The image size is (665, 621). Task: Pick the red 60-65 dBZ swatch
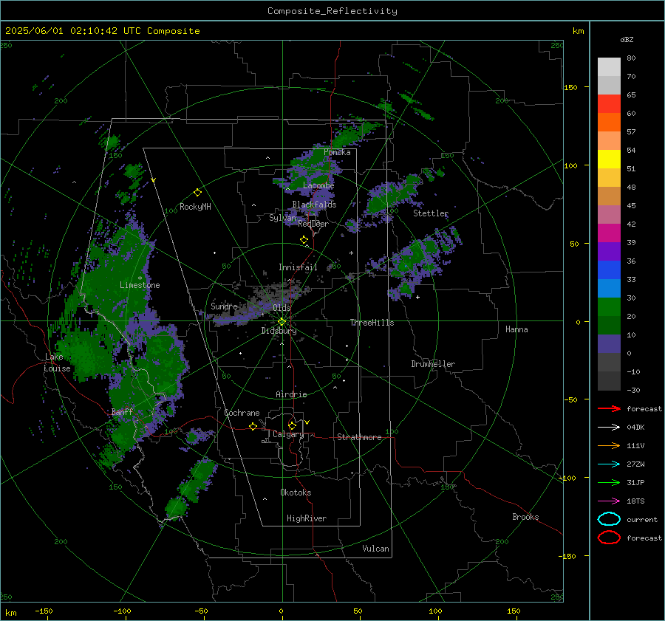click(609, 104)
